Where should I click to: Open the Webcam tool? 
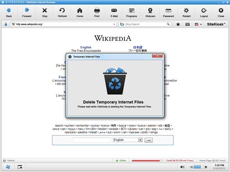151,13
